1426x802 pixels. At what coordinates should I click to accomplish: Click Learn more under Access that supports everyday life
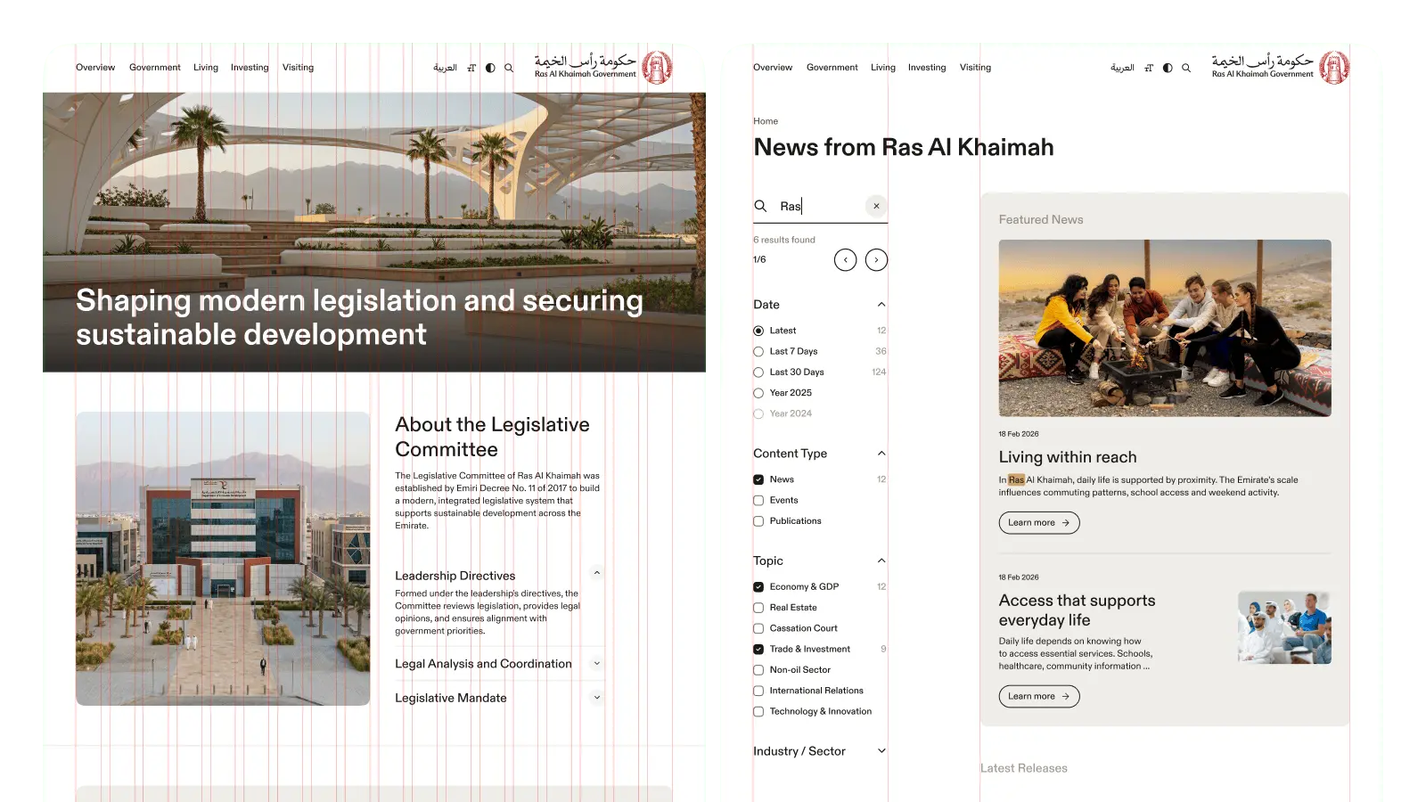tap(1039, 697)
